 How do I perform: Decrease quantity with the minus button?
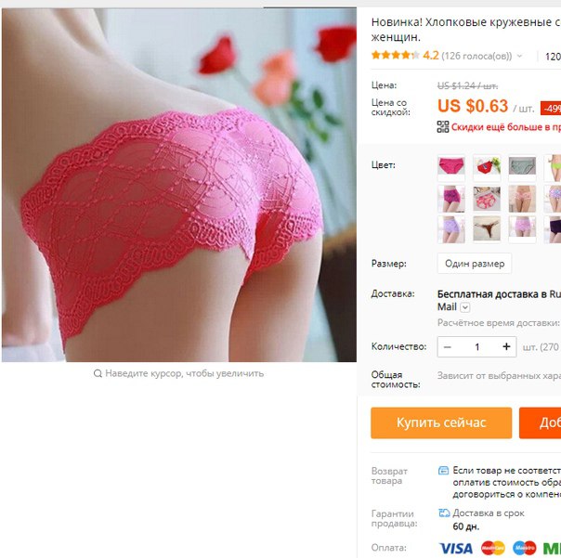point(448,347)
